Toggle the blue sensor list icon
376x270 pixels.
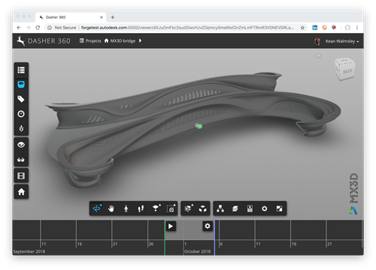[x=21, y=85]
